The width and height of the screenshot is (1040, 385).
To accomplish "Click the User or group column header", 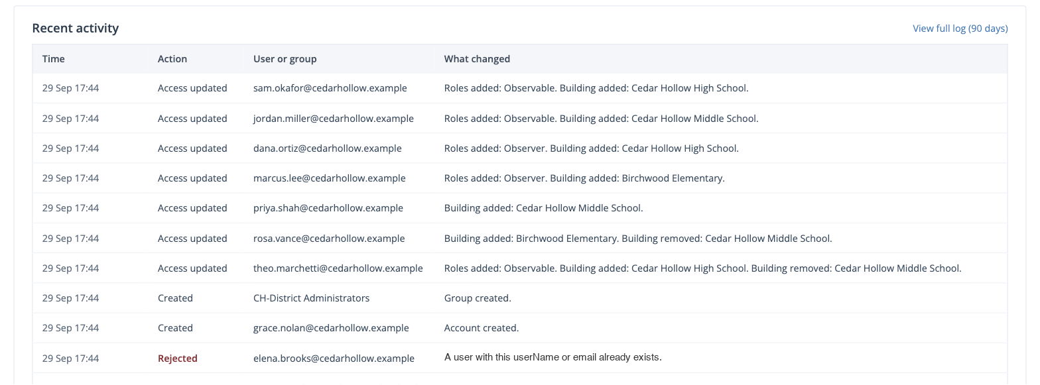I will tap(285, 59).
